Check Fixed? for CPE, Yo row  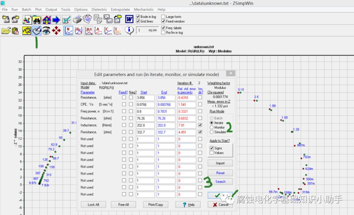tap(124, 104)
